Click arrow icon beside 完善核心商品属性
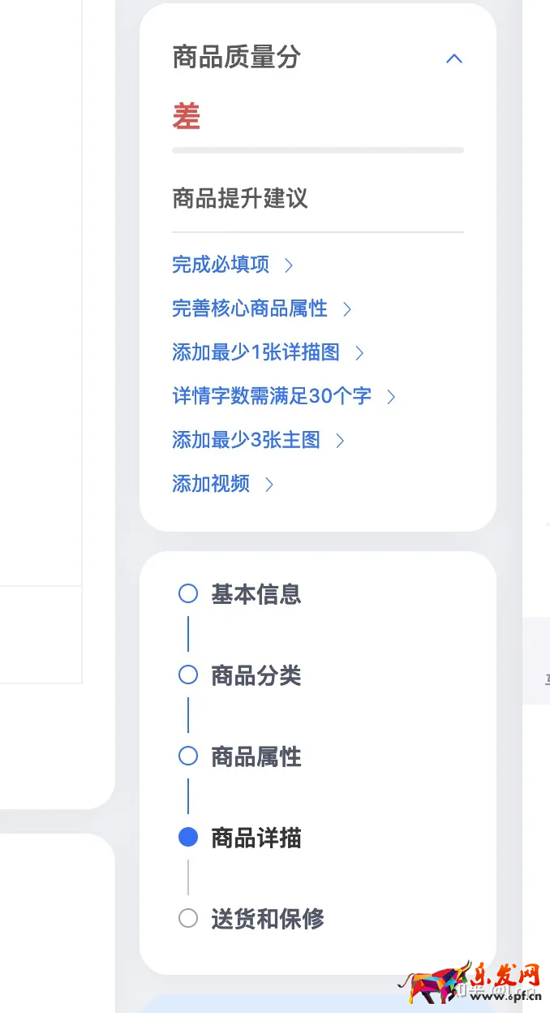 [347, 308]
